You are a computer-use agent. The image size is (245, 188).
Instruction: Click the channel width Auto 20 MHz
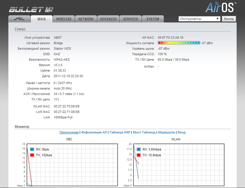pos(63,88)
